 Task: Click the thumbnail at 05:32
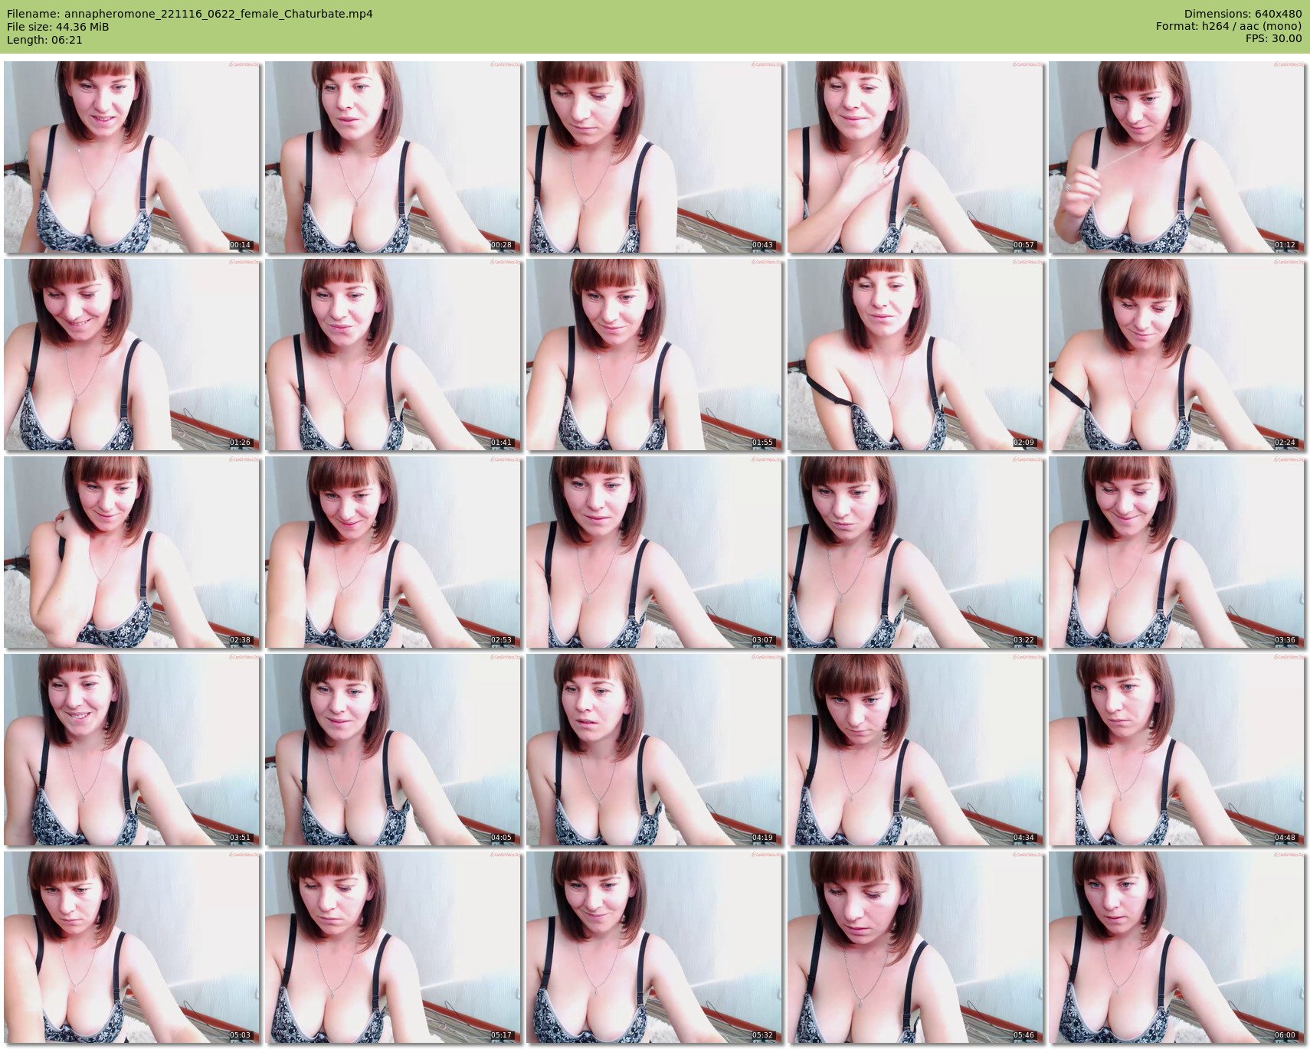tap(654, 947)
